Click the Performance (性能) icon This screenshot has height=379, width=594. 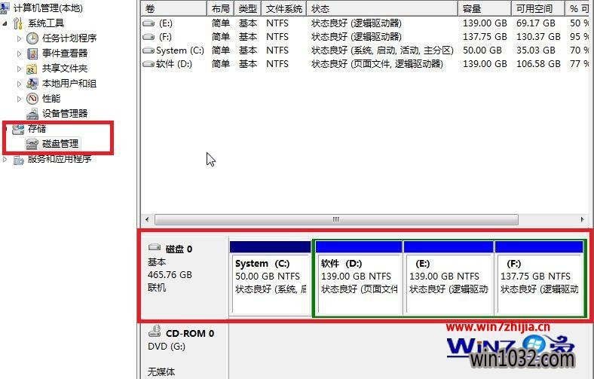point(32,98)
